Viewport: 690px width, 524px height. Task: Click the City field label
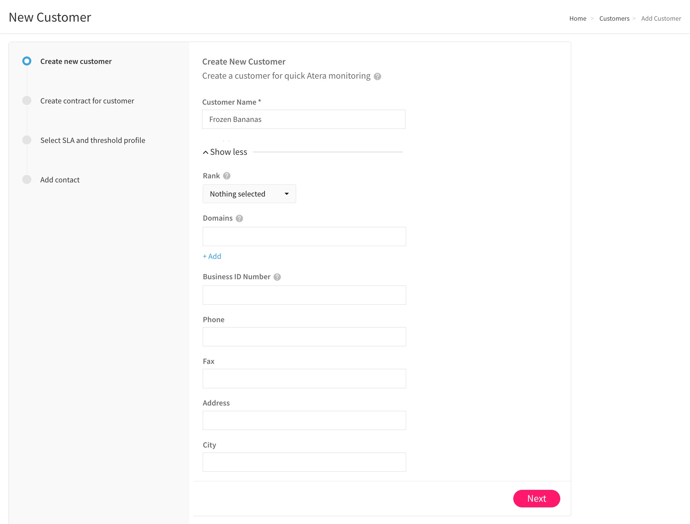point(209,445)
